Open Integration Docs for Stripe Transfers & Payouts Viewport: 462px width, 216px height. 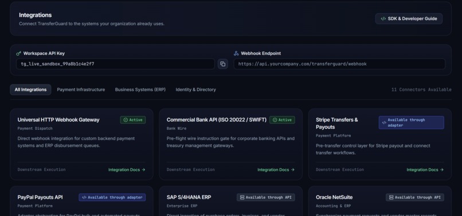click(425, 170)
